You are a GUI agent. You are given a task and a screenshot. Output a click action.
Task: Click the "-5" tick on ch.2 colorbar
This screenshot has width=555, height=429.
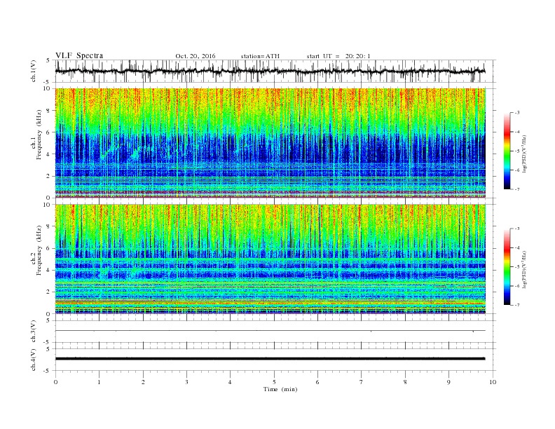coord(517,267)
